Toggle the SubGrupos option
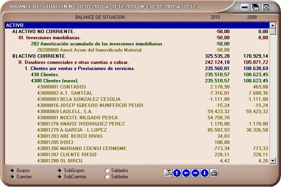The height and width of the screenshot is (187, 281). click(59, 170)
